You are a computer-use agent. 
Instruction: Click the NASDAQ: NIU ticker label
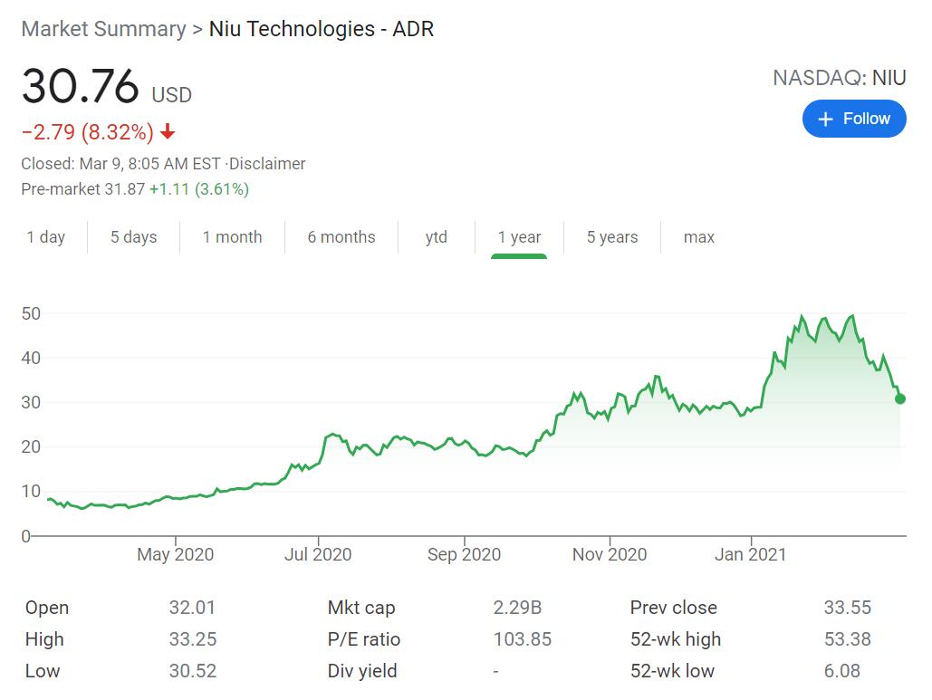click(839, 79)
